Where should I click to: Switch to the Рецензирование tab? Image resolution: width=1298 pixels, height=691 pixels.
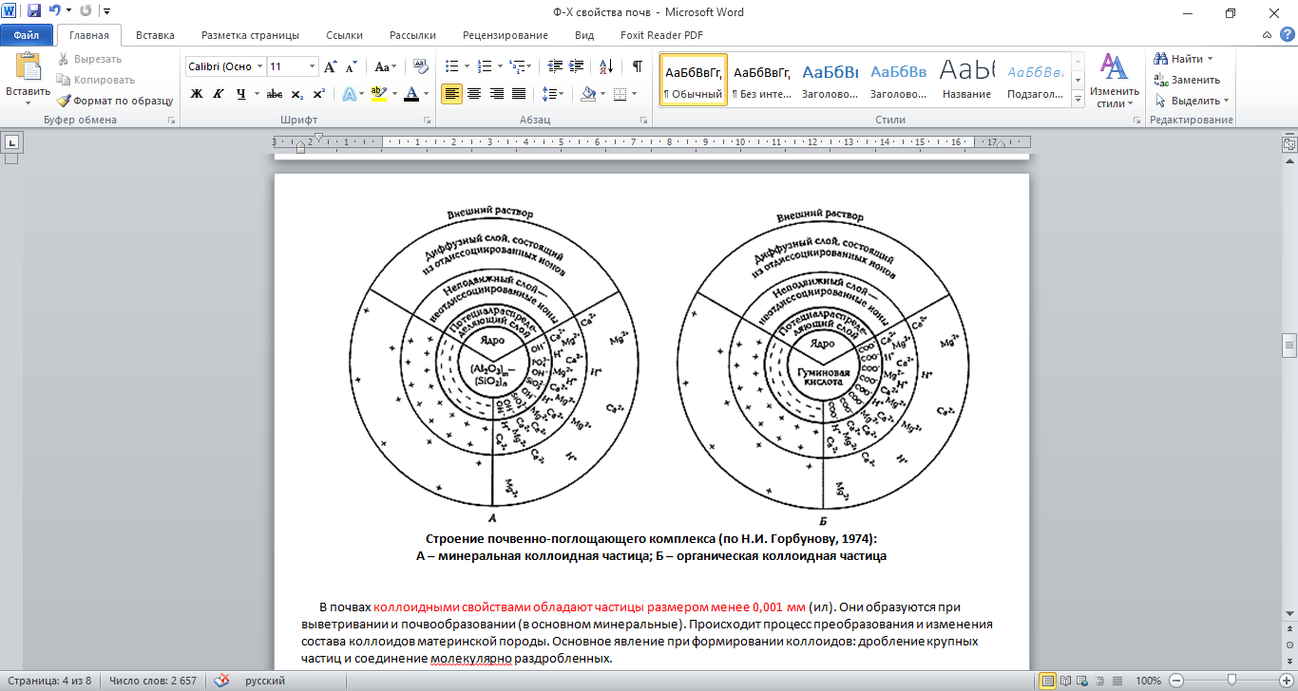506,35
